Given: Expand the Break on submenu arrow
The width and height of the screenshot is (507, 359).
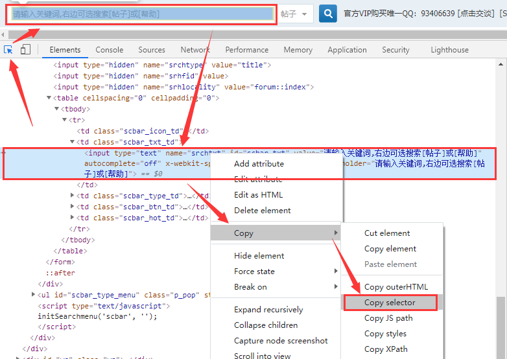Looking at the screenshot, I should 336,287.
